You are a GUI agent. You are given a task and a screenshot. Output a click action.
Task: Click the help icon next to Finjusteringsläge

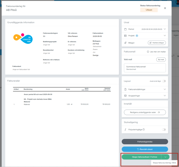pos(144,130)
